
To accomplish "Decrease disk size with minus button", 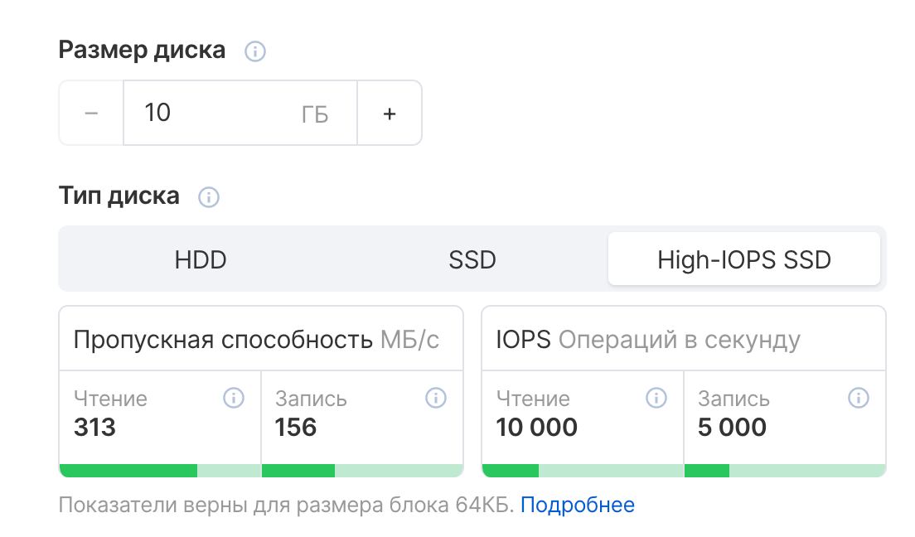I will point(91,114).
